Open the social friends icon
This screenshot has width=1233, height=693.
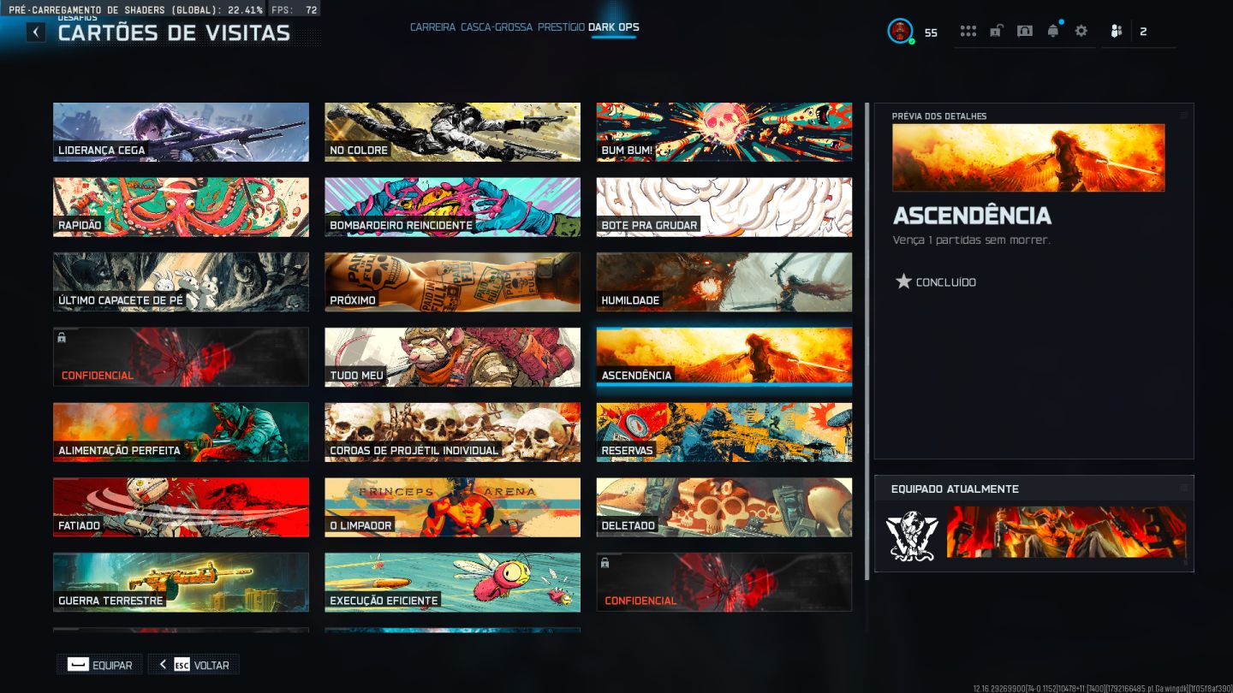(1117, 32)
